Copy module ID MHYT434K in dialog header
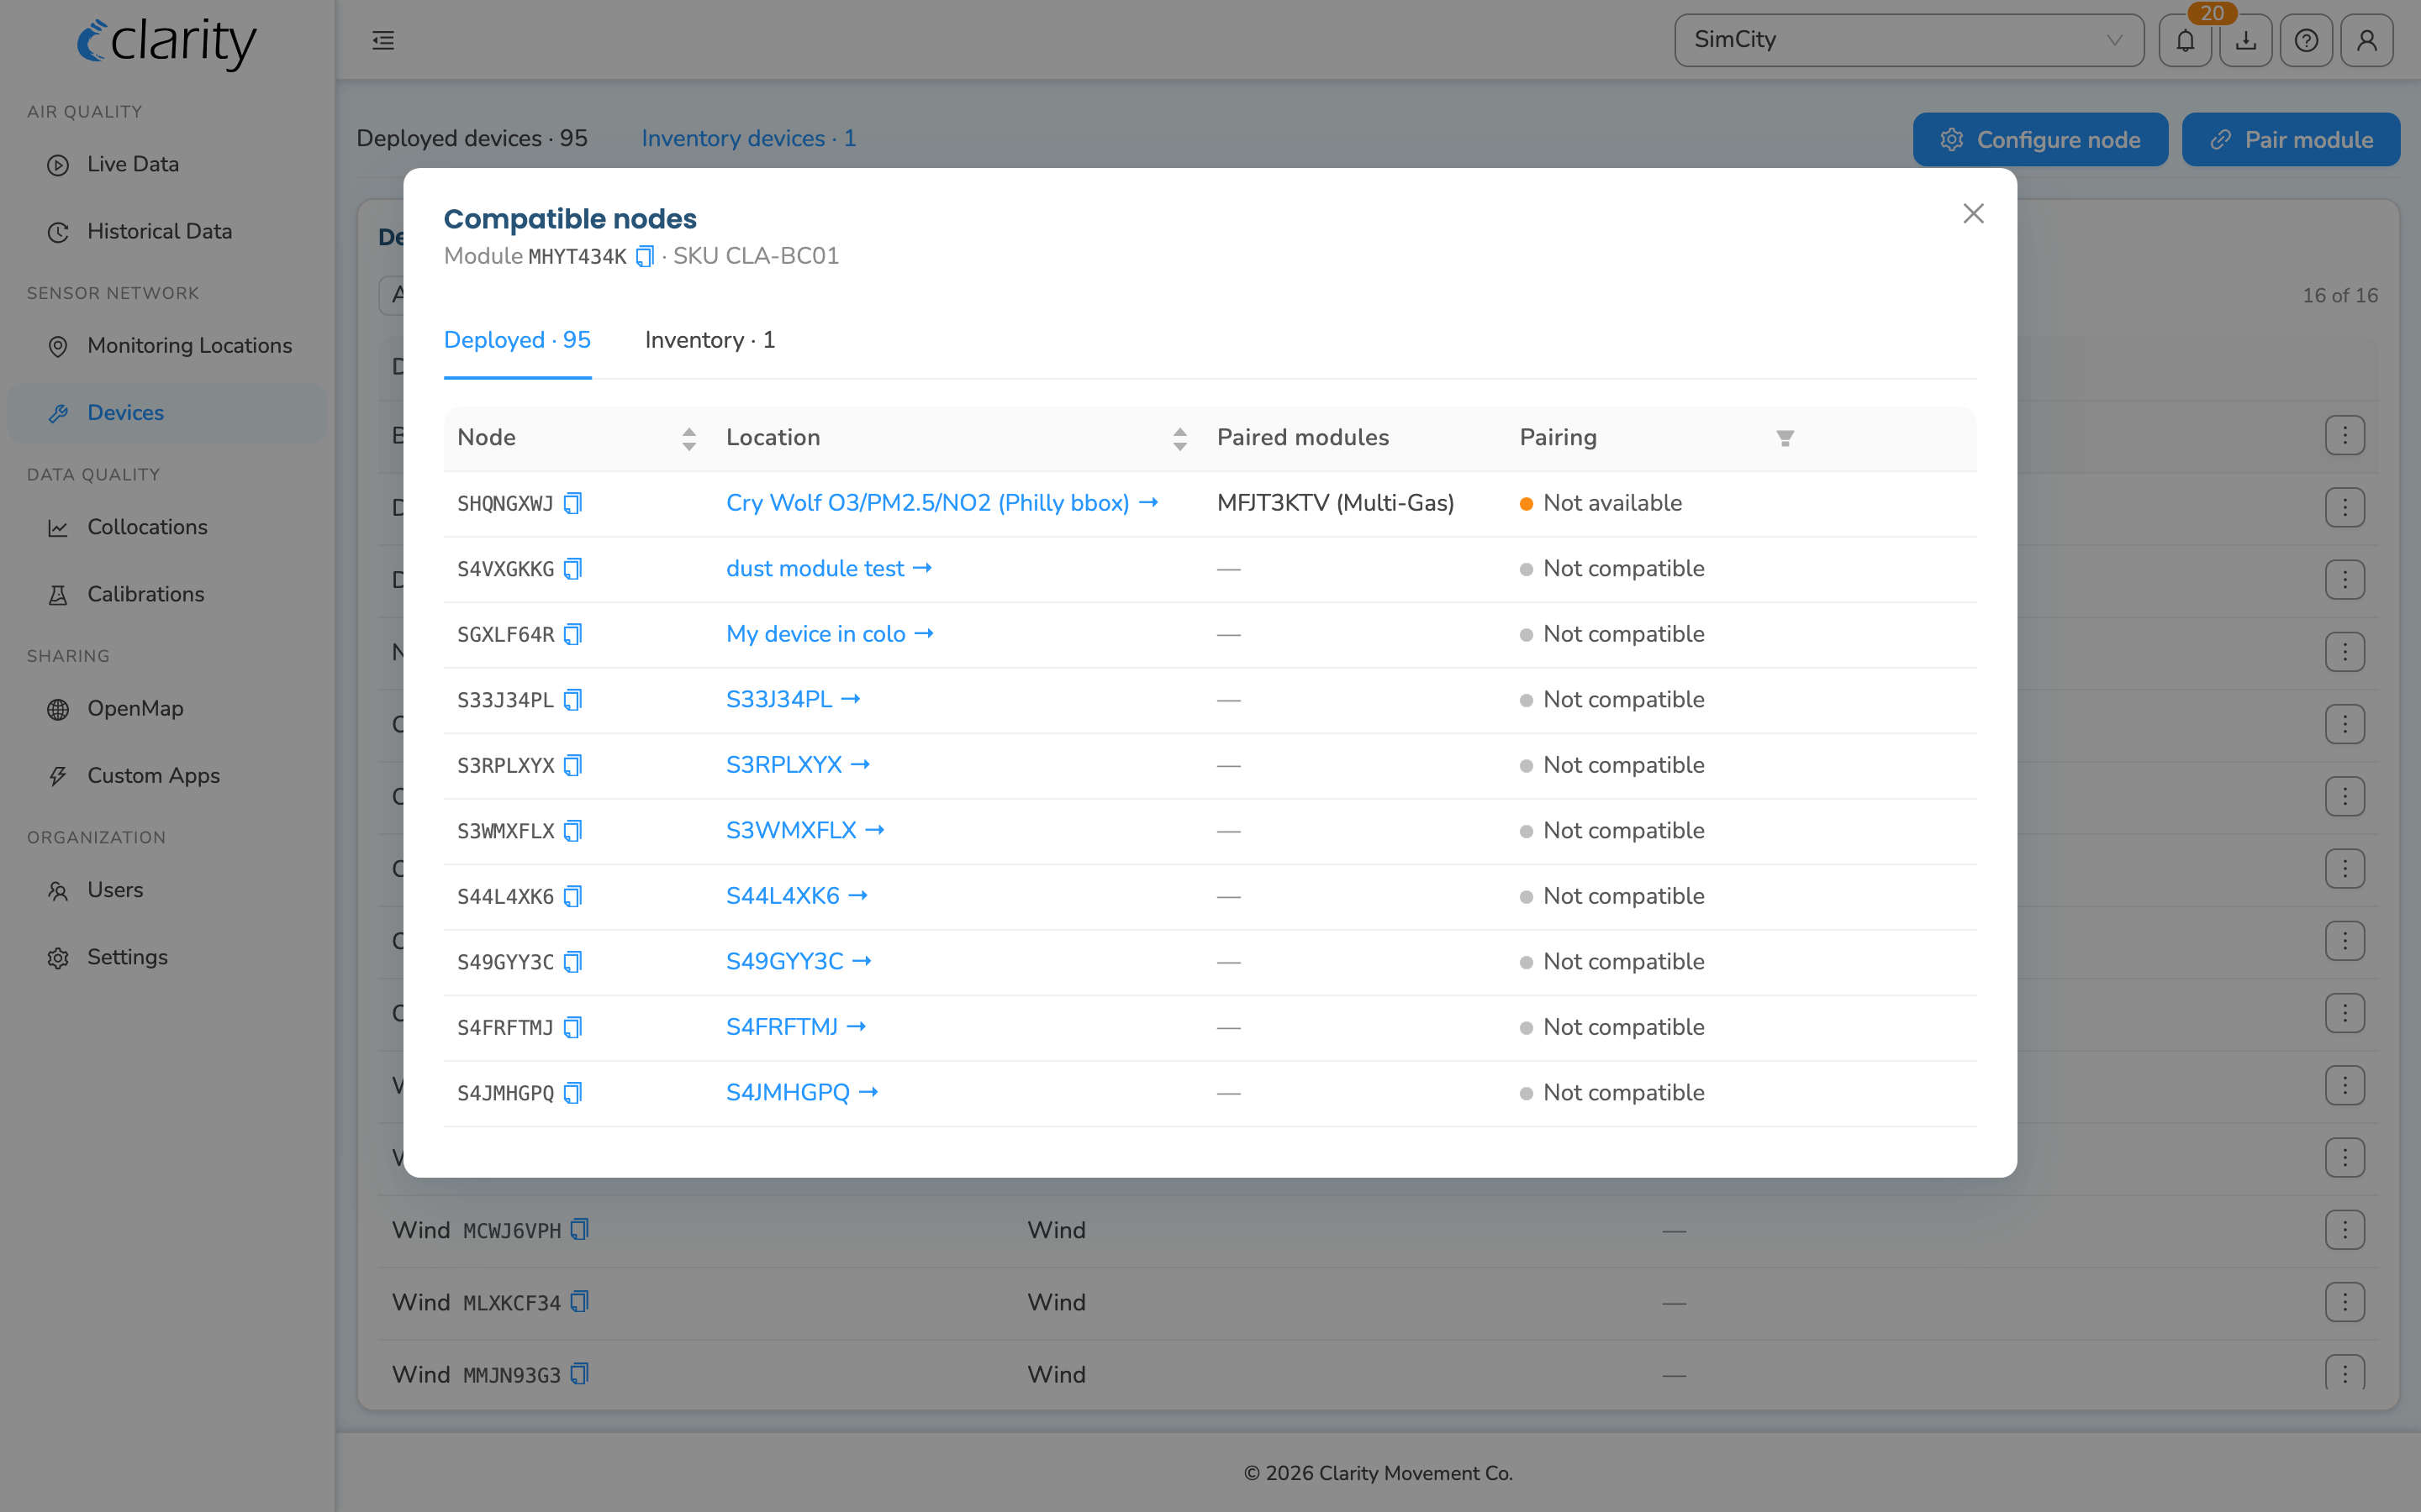 pos(646,256)
